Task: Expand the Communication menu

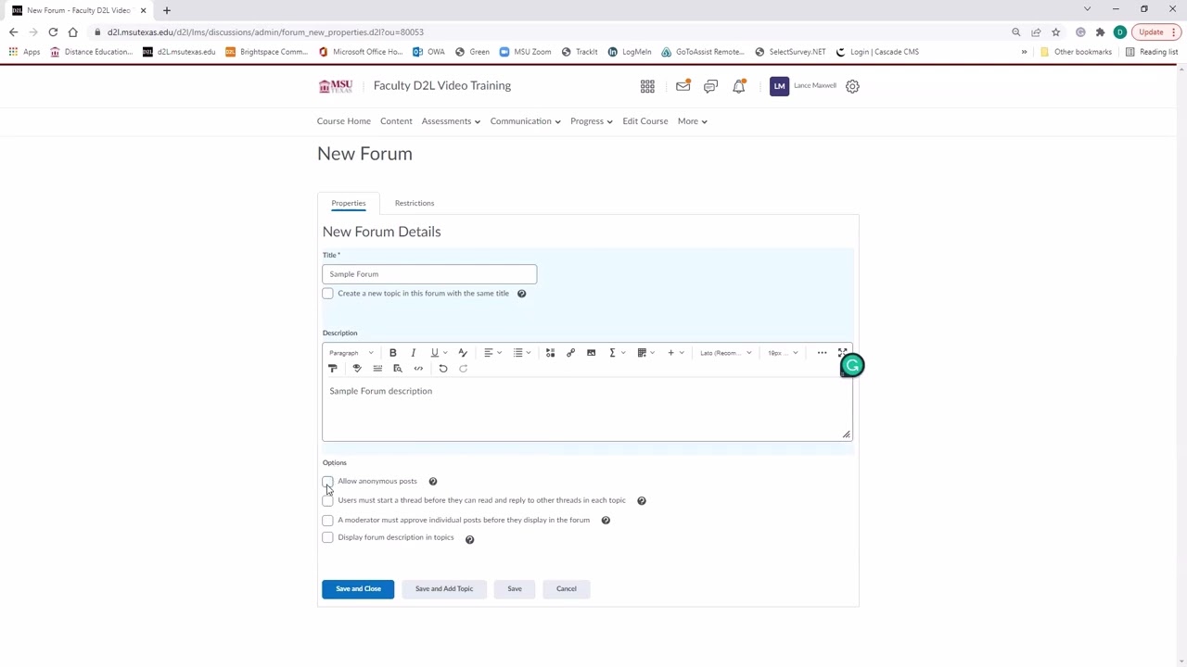Action: click(525, 121)
